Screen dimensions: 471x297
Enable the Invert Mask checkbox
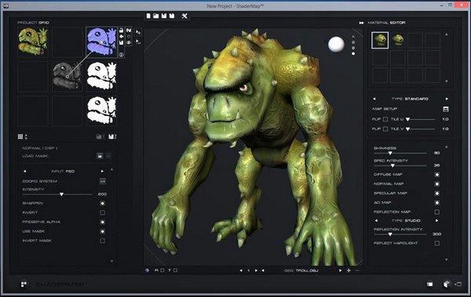click(102, 241)
